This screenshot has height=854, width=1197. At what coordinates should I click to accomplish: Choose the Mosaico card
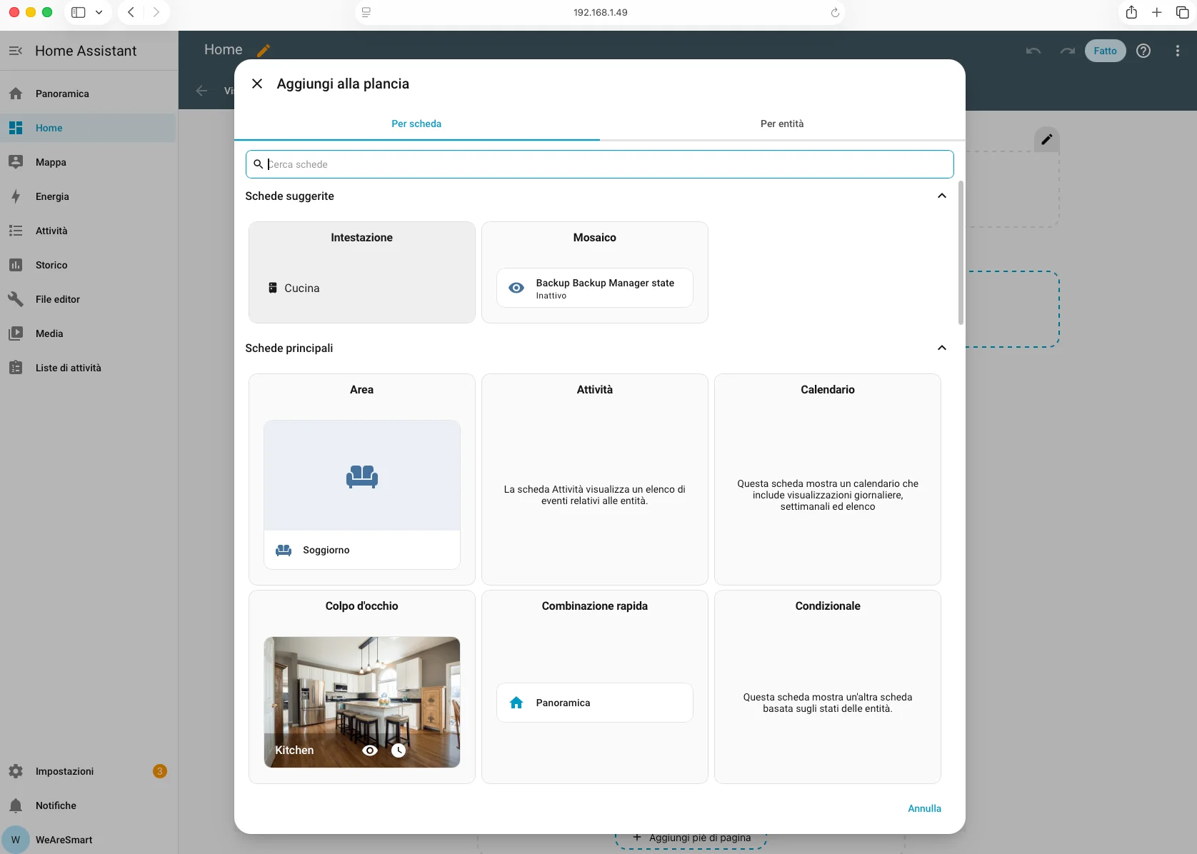[x=594, y=272]
